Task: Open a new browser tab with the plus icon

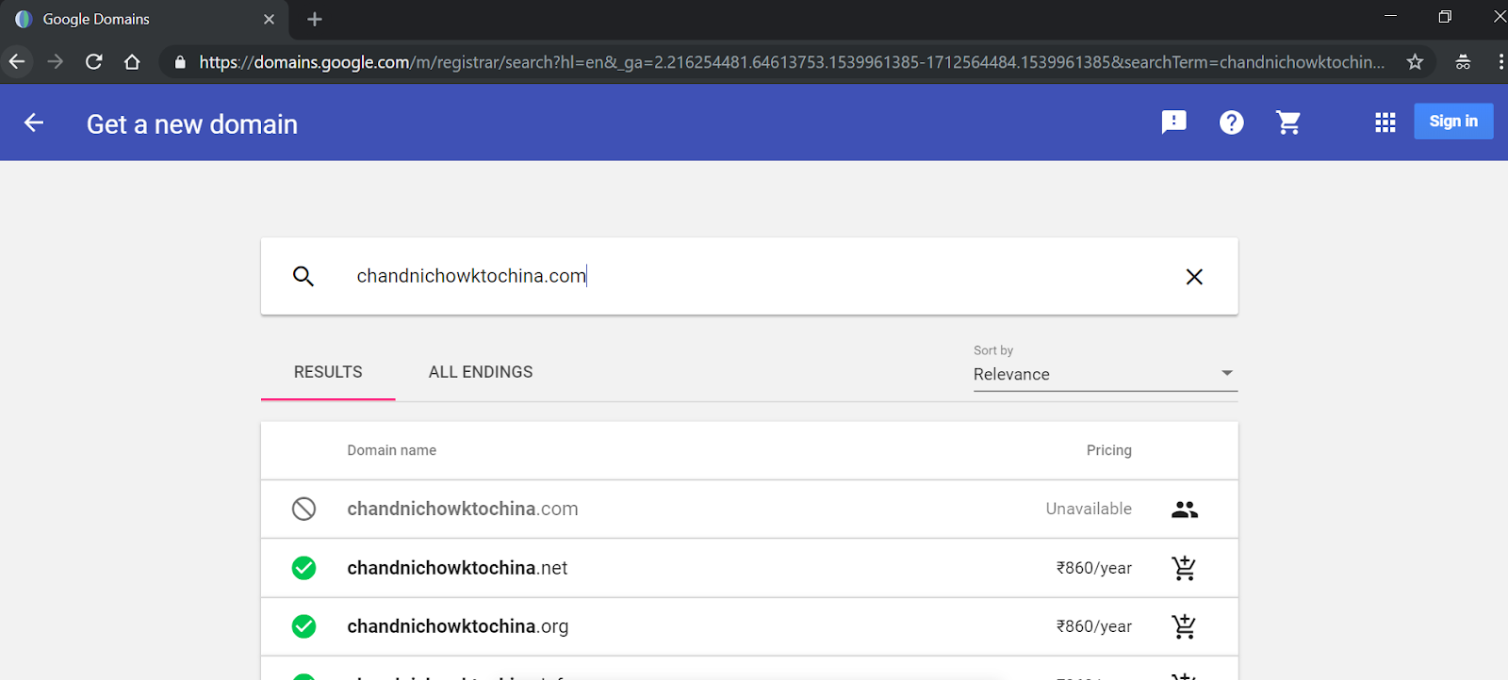Action: 315,19
